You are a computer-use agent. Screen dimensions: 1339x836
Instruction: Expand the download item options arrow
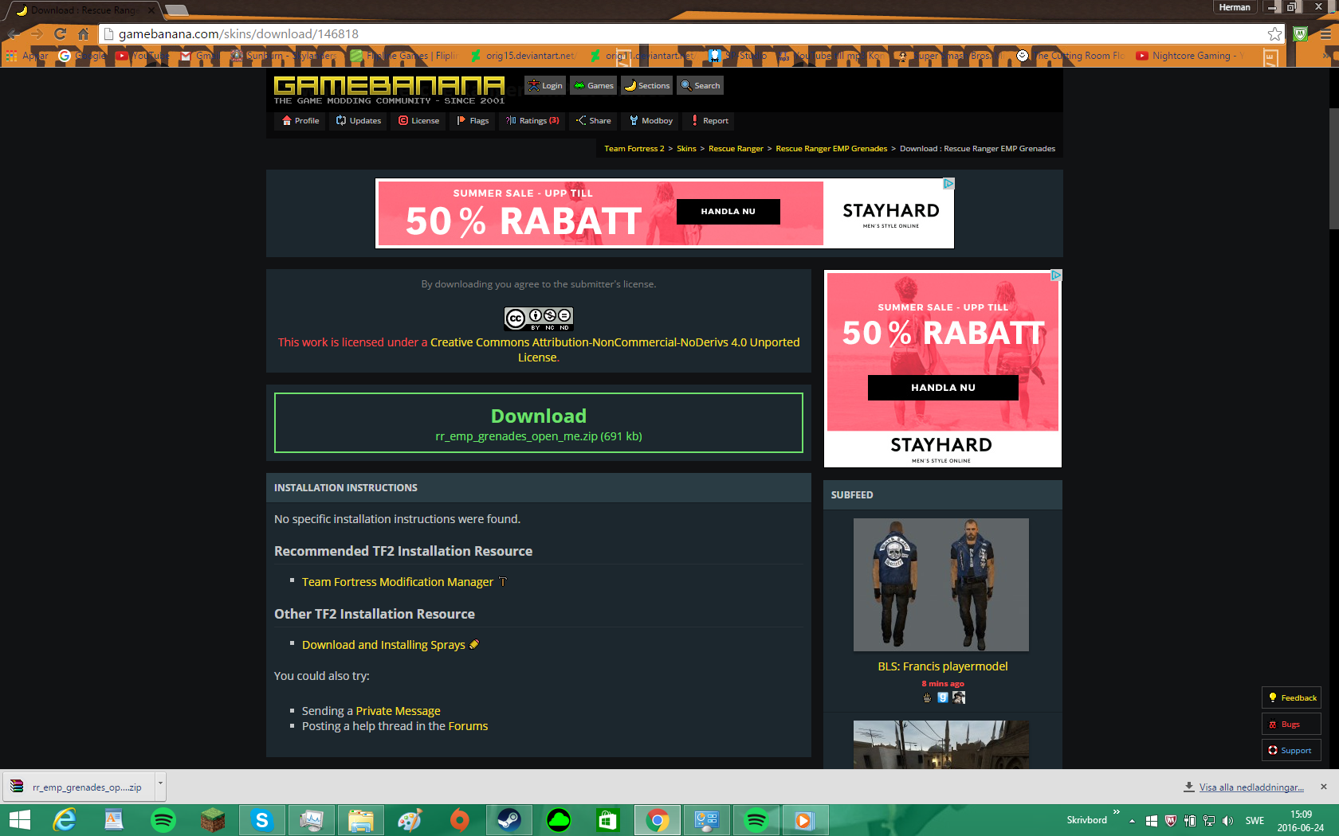(x=160, y=785)
